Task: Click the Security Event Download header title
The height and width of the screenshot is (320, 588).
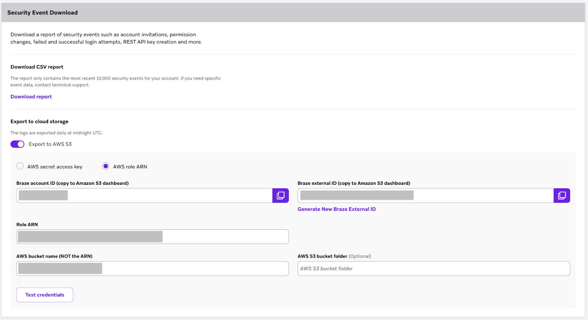Action: tap(43, 12)
